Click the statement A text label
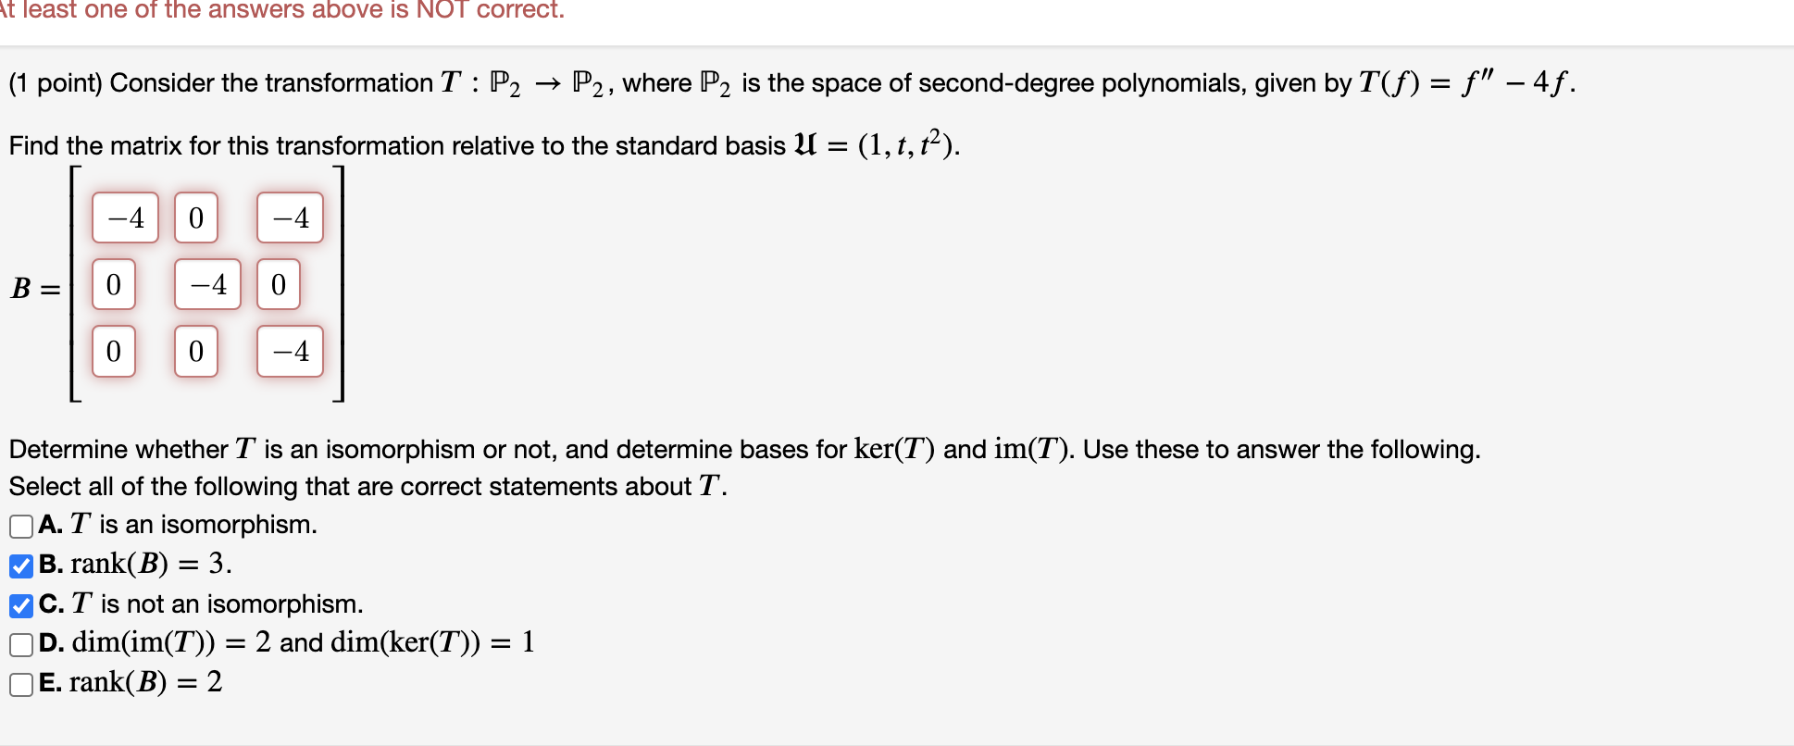 click(176, 526)
